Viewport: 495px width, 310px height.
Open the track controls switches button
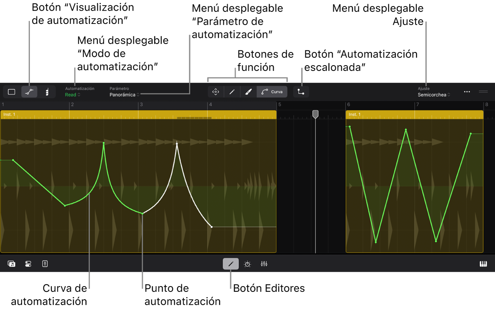(28, 264)
